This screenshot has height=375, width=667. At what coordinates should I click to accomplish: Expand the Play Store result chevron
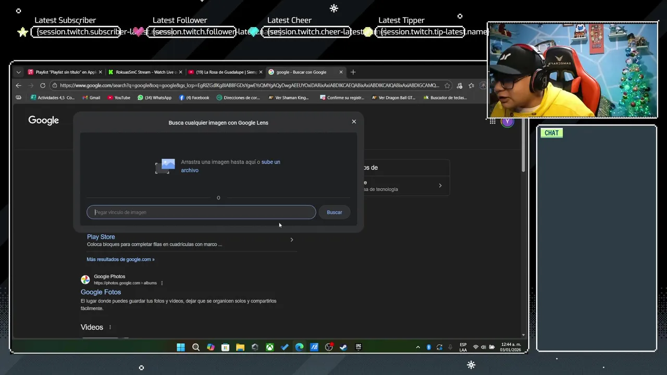click(x=292, y=240)
